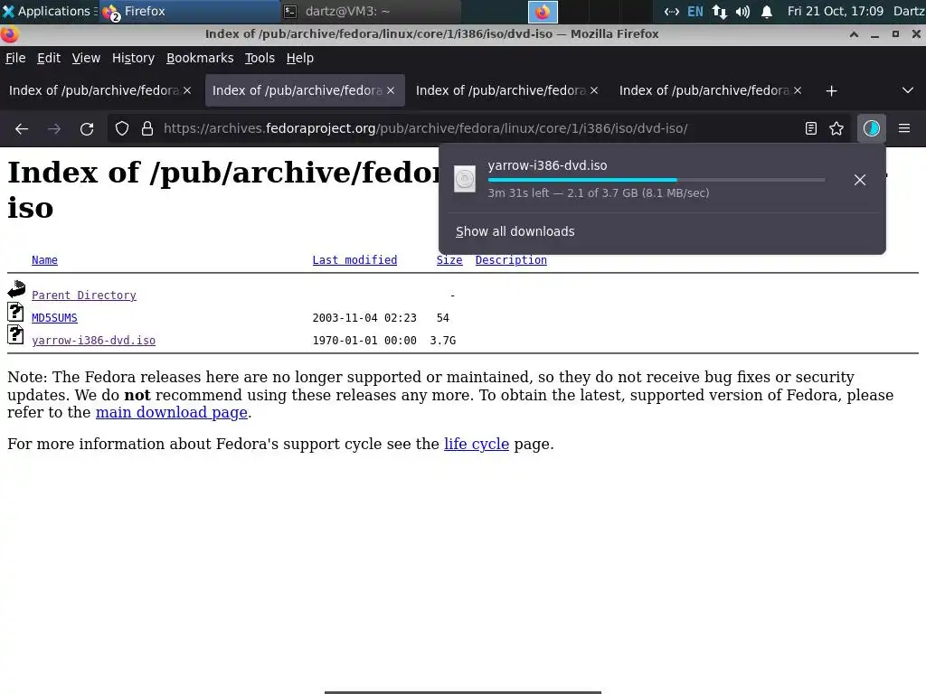The image size is (926, 694).
Task: Click the yarrow-i386-dvd.iso link
Action: [93, 341]
